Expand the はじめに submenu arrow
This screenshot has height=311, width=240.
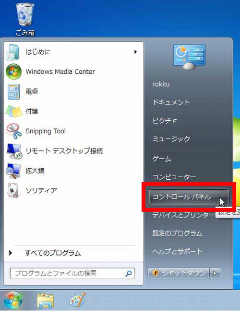tap(135, 52)
